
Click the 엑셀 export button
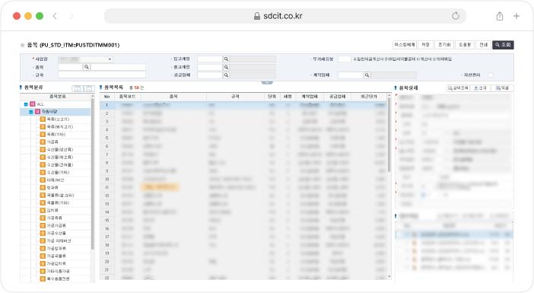coord(503,88)
